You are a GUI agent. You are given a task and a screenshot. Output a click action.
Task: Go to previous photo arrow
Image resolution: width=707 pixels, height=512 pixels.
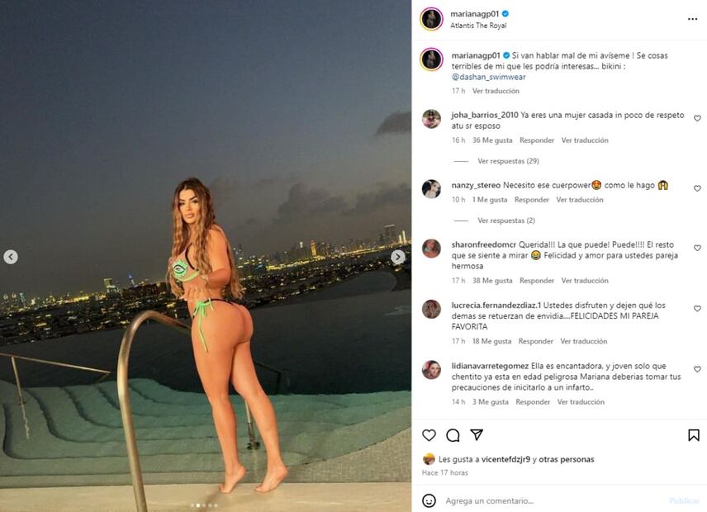tap(11, 257)
